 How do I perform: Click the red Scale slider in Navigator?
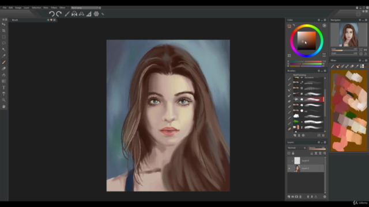click(344, 50)
